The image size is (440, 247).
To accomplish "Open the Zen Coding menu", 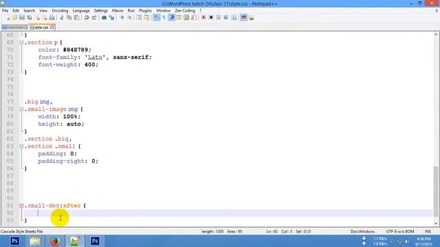I will tap(185, 11).
